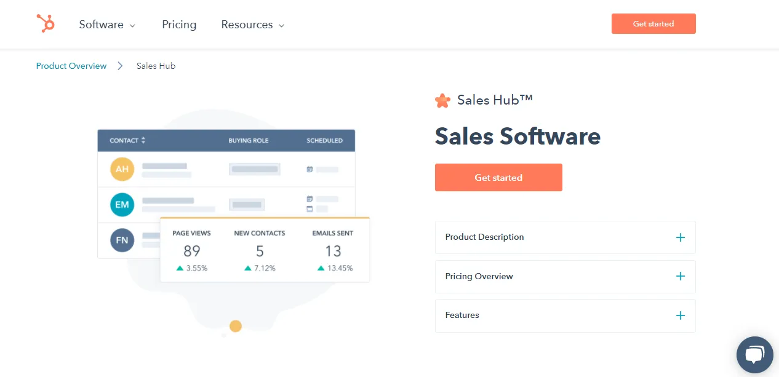Click the Sales Hub breadcrumb text
779x377 pixels.
156,66
